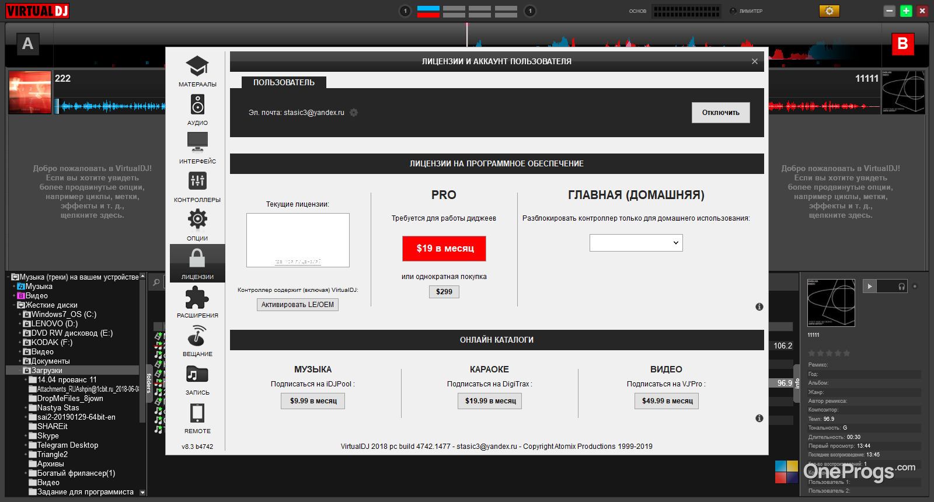Image resolution: width=934 pixels, height=502 pixels.
Task: Subscribe to VJ'Pro for $49.99 в месяц
Action: pyautogui.click(x=667, y=401)
